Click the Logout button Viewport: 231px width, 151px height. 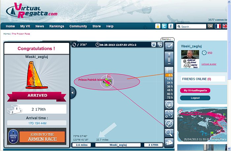(195, 98)
